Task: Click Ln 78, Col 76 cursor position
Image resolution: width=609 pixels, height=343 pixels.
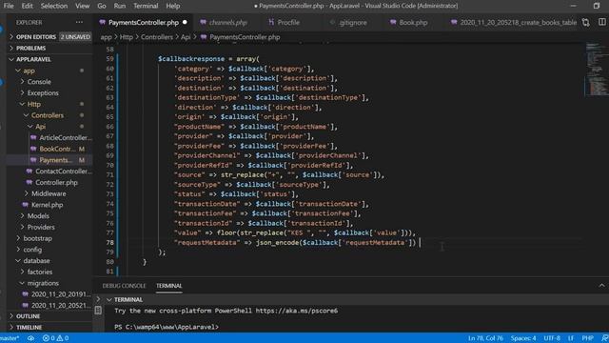Action: [485, 338]
